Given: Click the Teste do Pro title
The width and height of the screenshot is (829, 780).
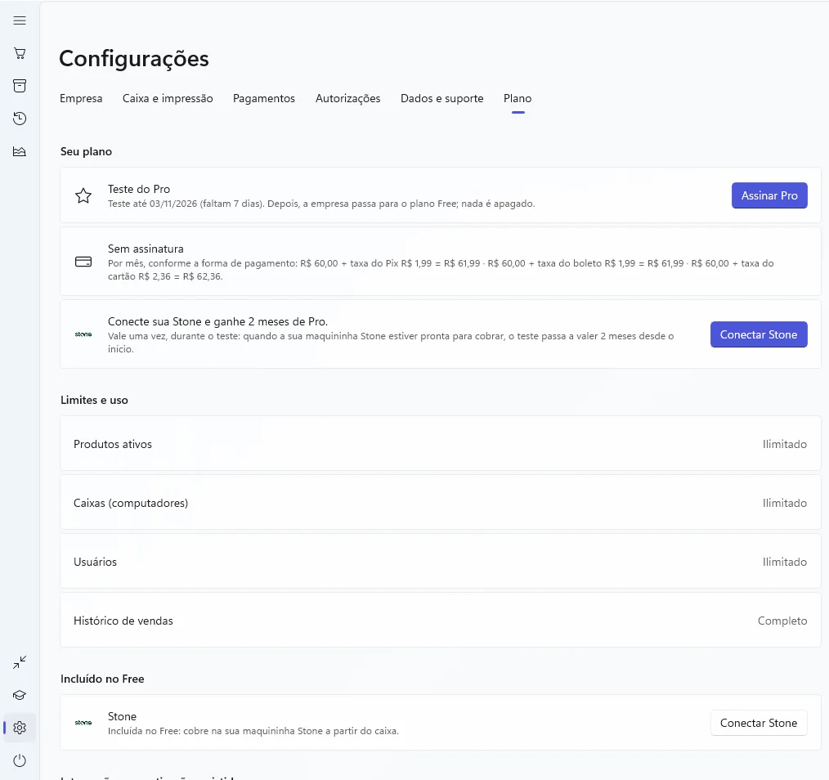Looking at the screenshot, I should (x=139, y=189).
